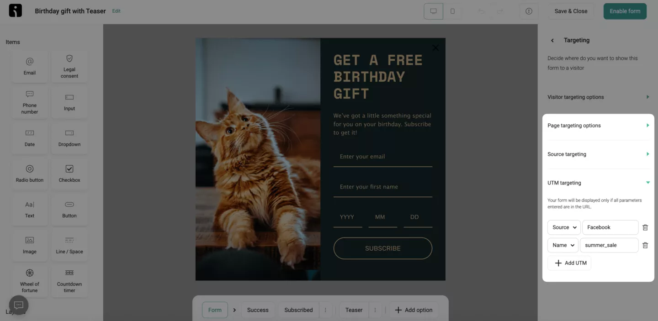Delete the Source Facebook UTM row
Image resolution: width=658 pixels, height=321 pixels.
point(645,227)
